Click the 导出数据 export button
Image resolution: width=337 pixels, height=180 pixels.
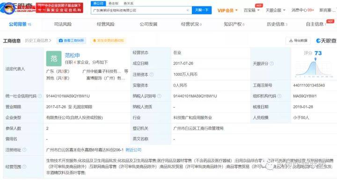298,40
